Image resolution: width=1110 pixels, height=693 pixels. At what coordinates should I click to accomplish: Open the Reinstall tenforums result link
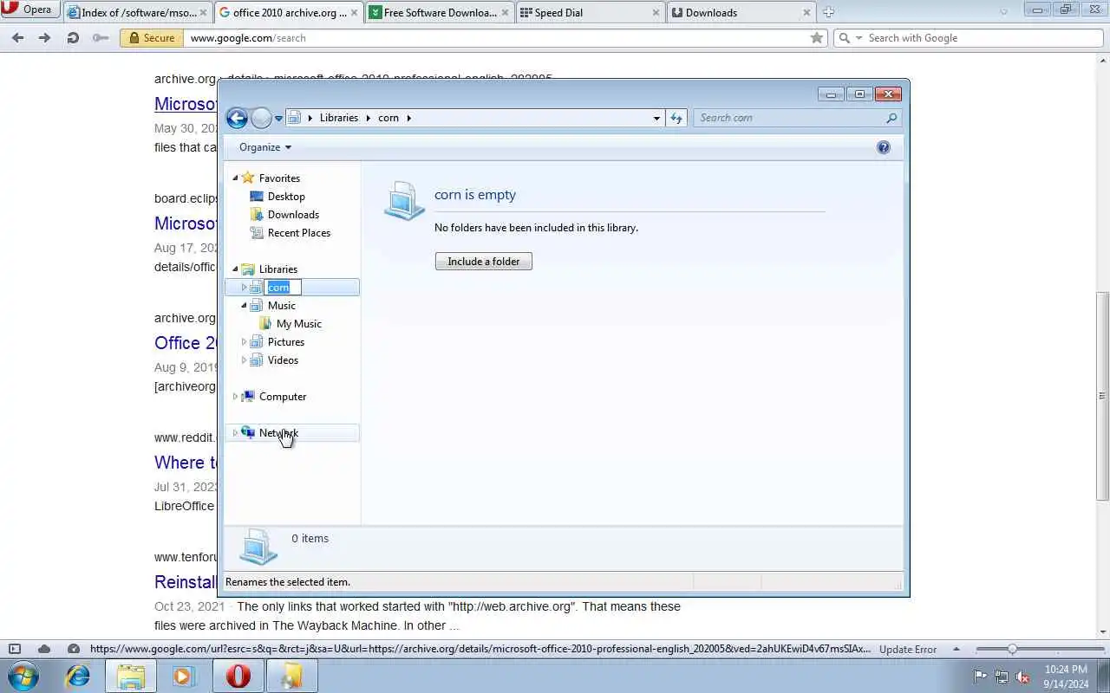[186, 582]
